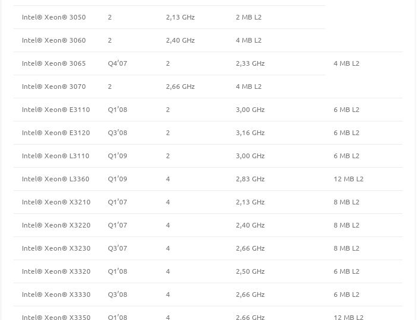This screenshot has width=419, height=320.
Task: Select the Intel Xeon X3320 processor name
Action: point(56,271)
